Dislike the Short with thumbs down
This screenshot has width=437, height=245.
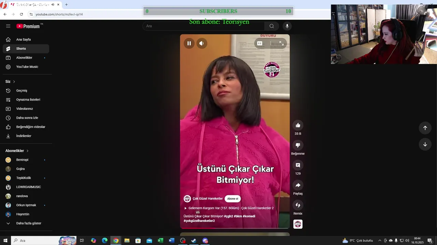pos(298,145)
